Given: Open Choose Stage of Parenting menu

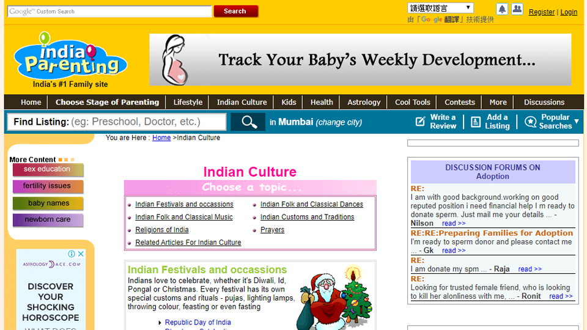Looking at the screenshot, I should [107, 102].
